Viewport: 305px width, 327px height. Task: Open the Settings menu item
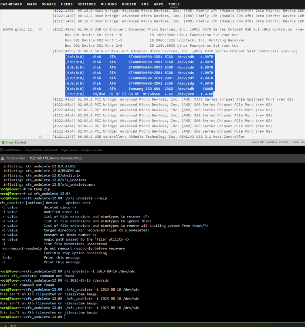87,4
